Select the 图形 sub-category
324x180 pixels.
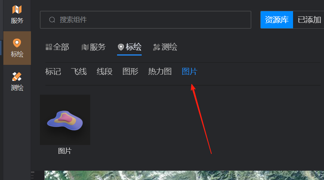(x=130, y=72)
